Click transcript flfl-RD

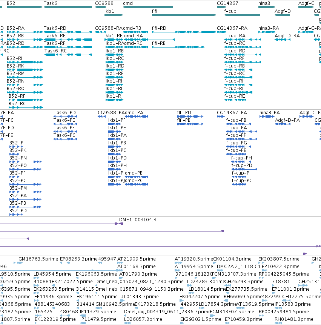[184, 32]
